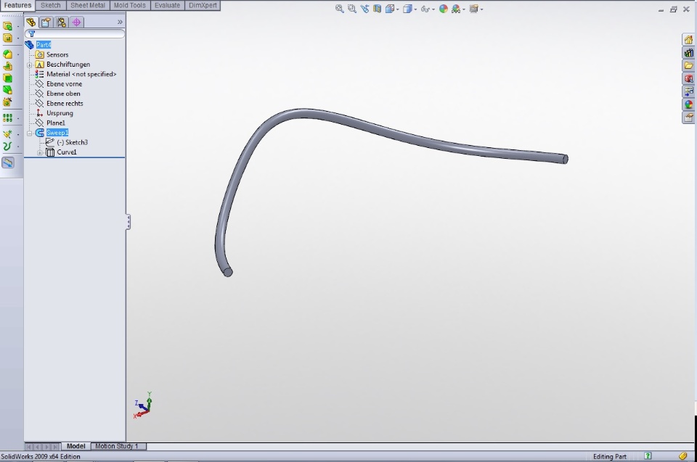Select the Ebene oben plane
The width and height of the screenshot is (697, 462).
63,94
